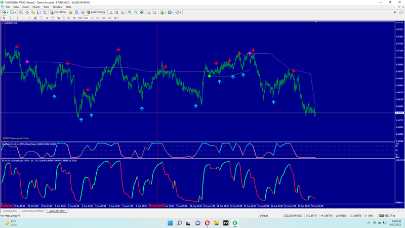
Task: Launch MetaEditor yellow diamond icon
Action: pos(70,12)
